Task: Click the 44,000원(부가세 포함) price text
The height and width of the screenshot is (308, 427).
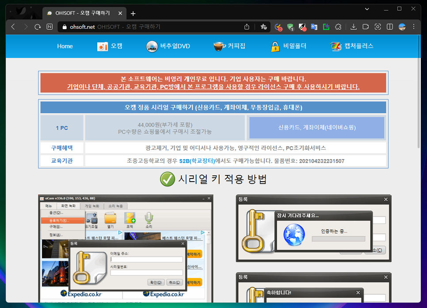Action: tap(165, 125)
